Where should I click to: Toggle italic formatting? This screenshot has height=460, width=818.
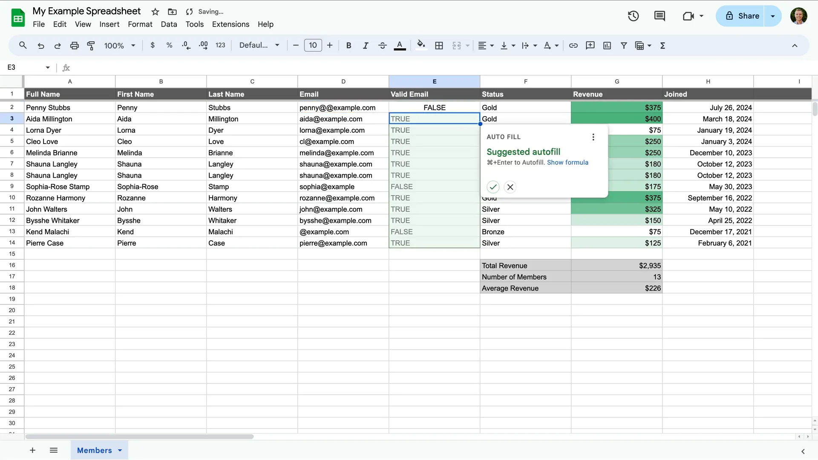pyautogui.click(x=366, y=45)
